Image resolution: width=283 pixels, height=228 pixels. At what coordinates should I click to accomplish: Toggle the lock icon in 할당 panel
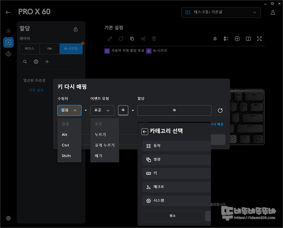[x=75, y=29]
